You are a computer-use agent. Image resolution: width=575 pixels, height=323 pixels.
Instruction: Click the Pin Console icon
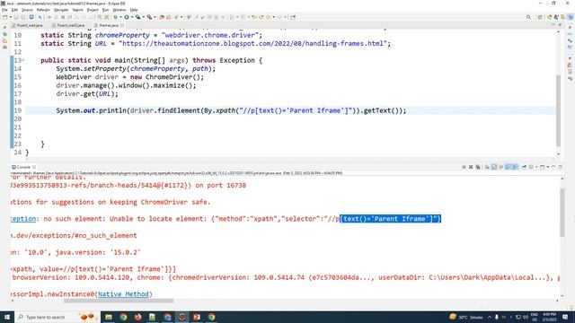coord(524,167)
